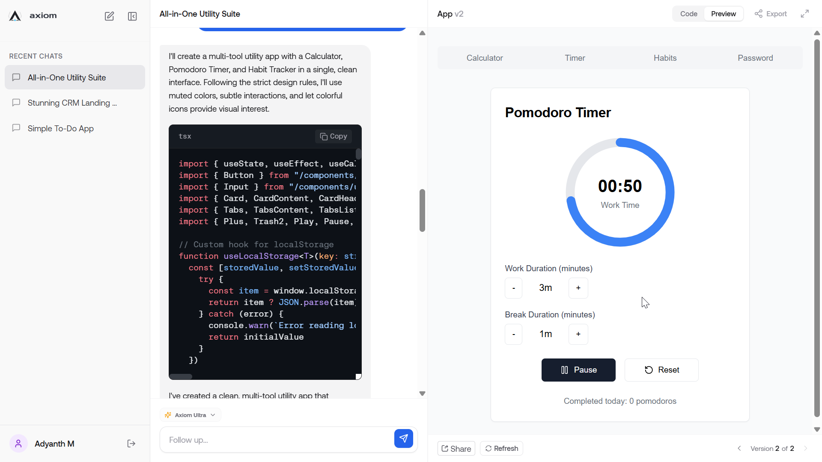Increase work duration with plus button
This screenshot has height=462, width=822.
[578, 288]
